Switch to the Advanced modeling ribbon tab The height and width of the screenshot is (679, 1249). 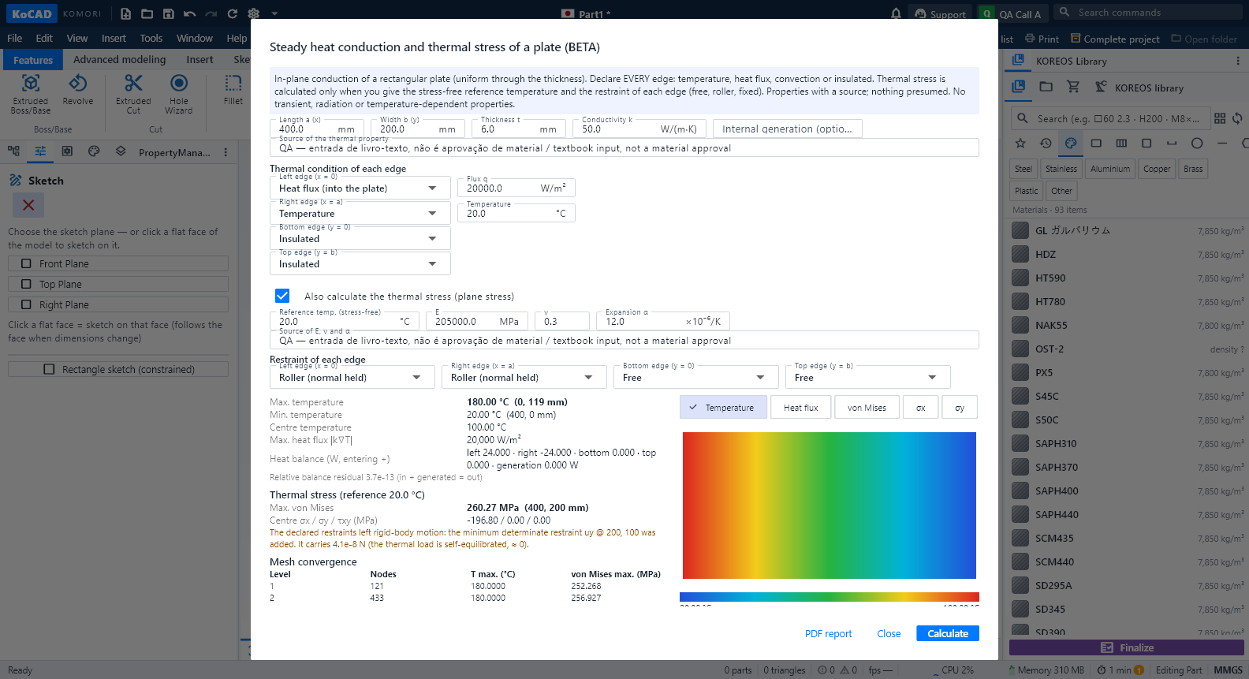120,59
